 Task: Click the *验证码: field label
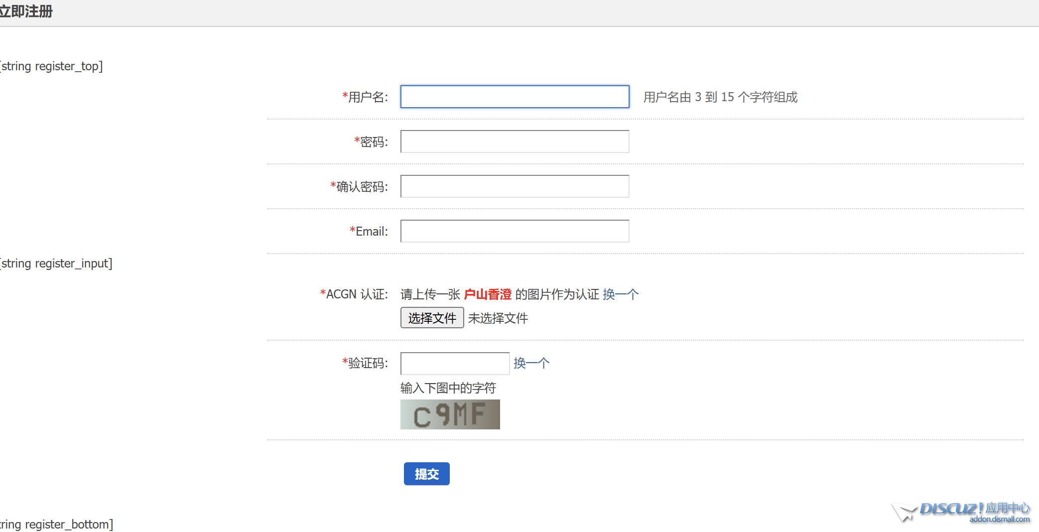365,363
